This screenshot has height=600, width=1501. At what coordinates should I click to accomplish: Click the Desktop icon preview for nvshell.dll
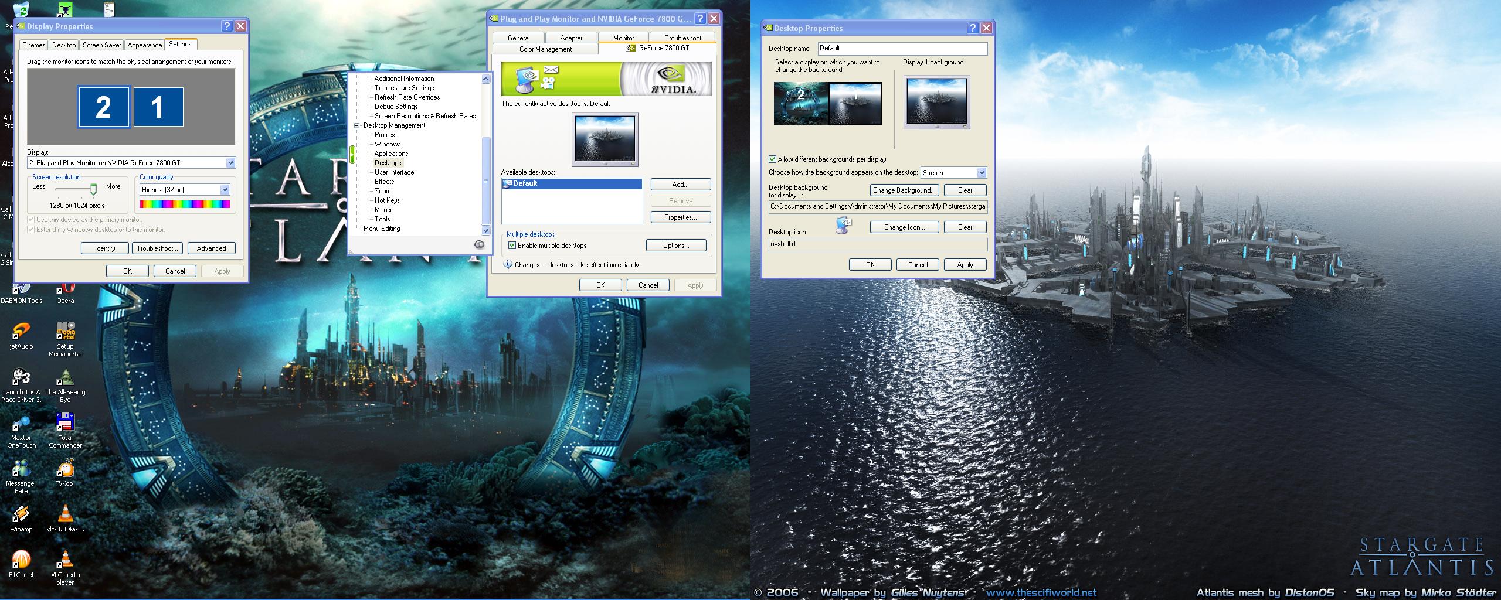pyautogui.click(x=843, y=226)
